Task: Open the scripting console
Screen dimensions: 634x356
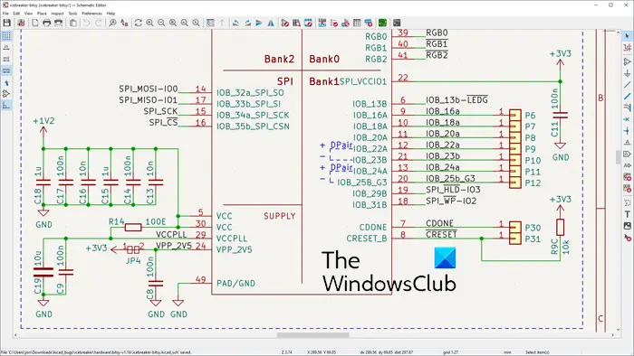Action: coord(397,23)
